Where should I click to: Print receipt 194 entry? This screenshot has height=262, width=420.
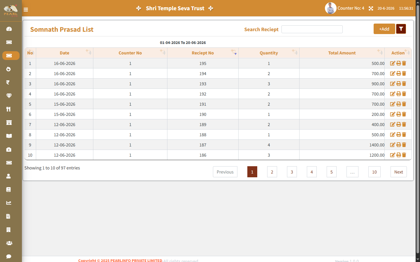point(398,73)
